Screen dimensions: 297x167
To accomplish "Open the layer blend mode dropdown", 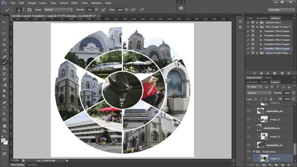I will click(x=259, y=93).
